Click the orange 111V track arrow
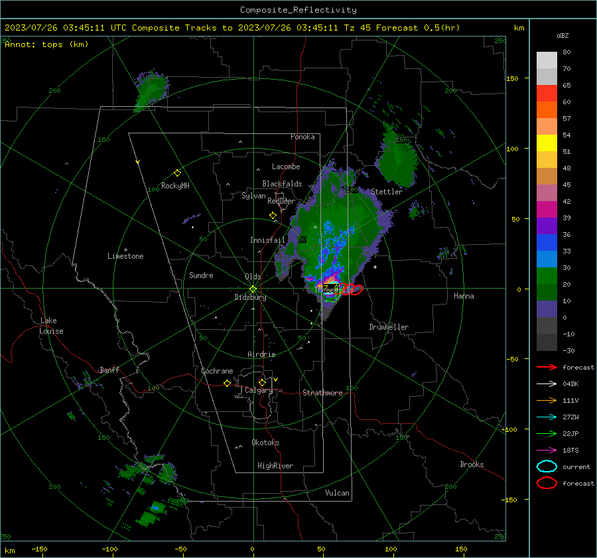The width and height of the screenshot is (597, 558). click(547, 400)
